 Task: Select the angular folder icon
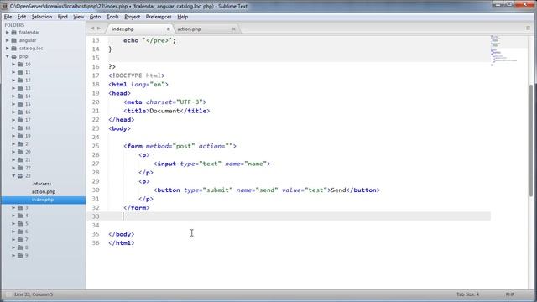14,40
